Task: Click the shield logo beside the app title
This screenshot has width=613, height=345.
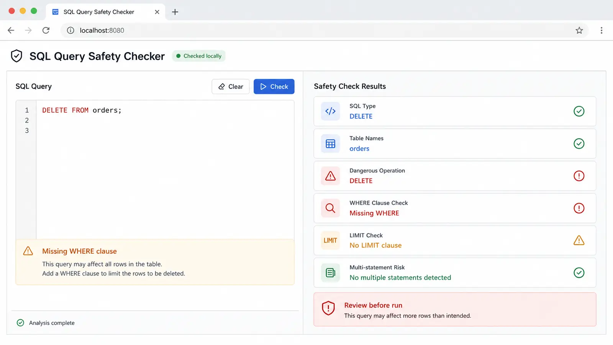Action: 16,56
